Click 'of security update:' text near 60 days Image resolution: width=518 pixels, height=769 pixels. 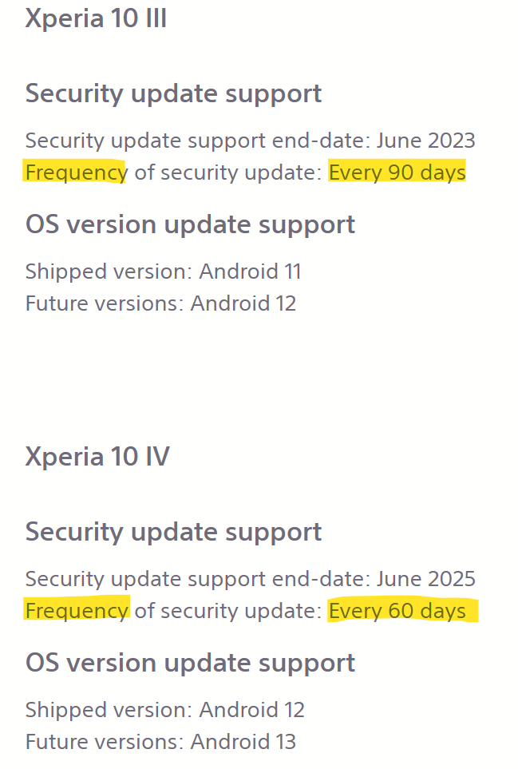click(228, 611)
